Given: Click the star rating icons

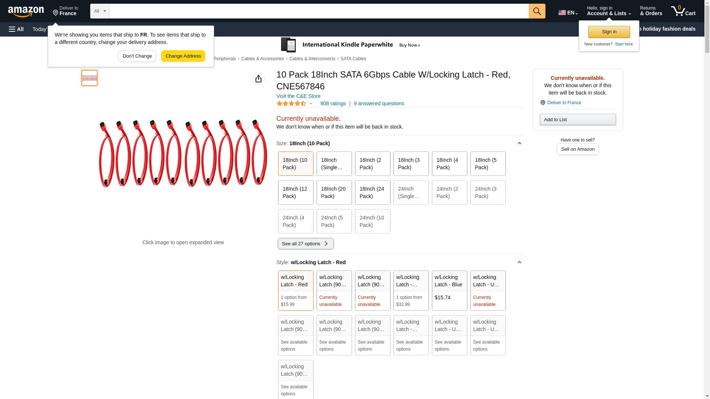Looking at the screenshot, I should coord(291,104).
